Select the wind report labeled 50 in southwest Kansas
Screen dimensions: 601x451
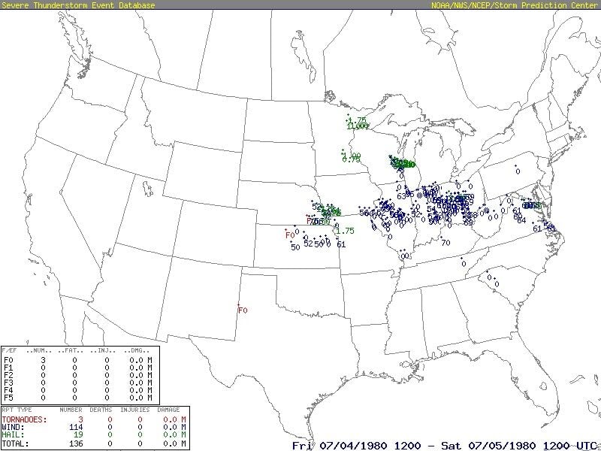[x=295, y=247]
